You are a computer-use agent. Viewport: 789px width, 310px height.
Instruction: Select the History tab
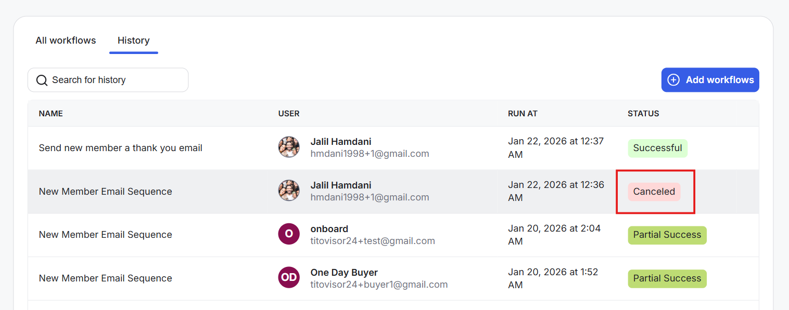click(x=133, y=41)
